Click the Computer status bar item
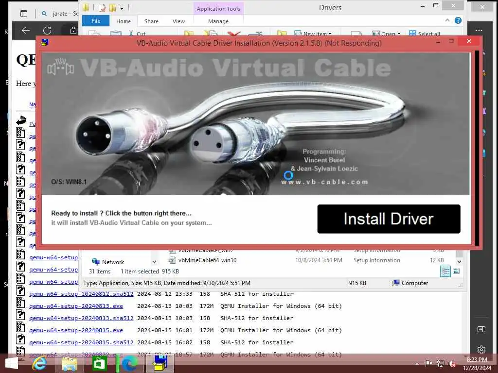Screen dimensions: 498x373 coord(410,283)
